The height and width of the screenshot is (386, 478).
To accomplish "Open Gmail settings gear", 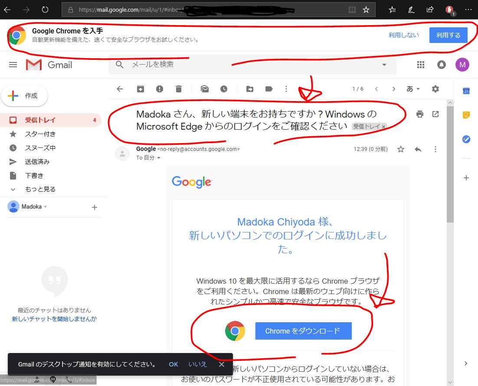I will 435,89.
